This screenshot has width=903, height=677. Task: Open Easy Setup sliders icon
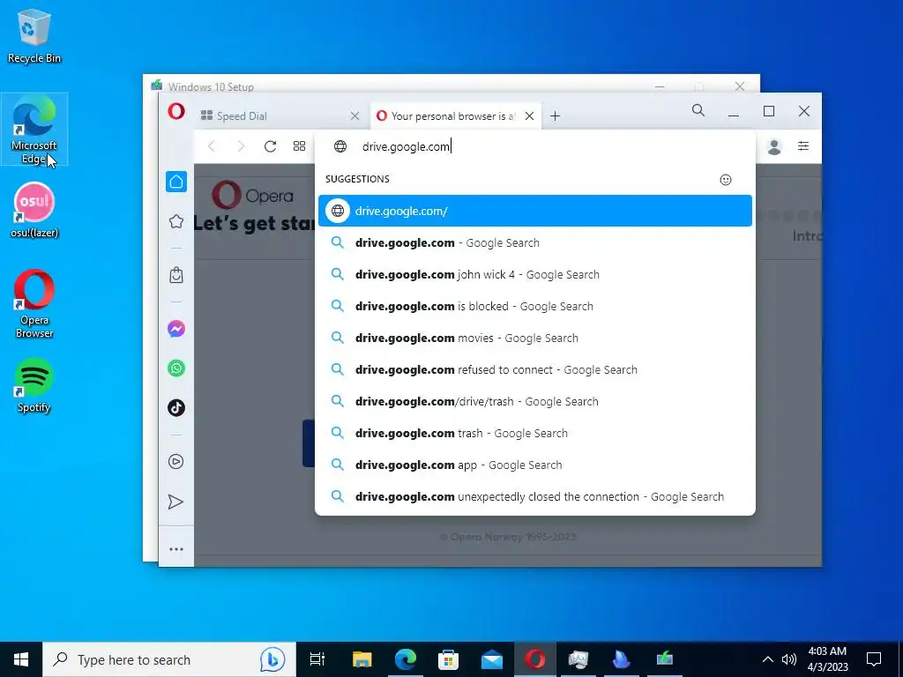[802, 146]
